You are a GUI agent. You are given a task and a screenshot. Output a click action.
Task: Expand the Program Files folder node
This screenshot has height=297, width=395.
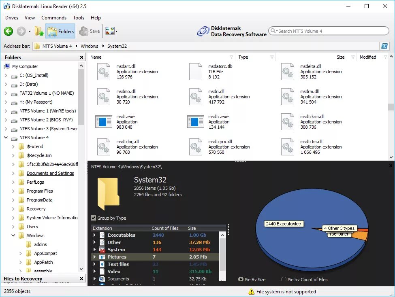(x=13, y=191)
